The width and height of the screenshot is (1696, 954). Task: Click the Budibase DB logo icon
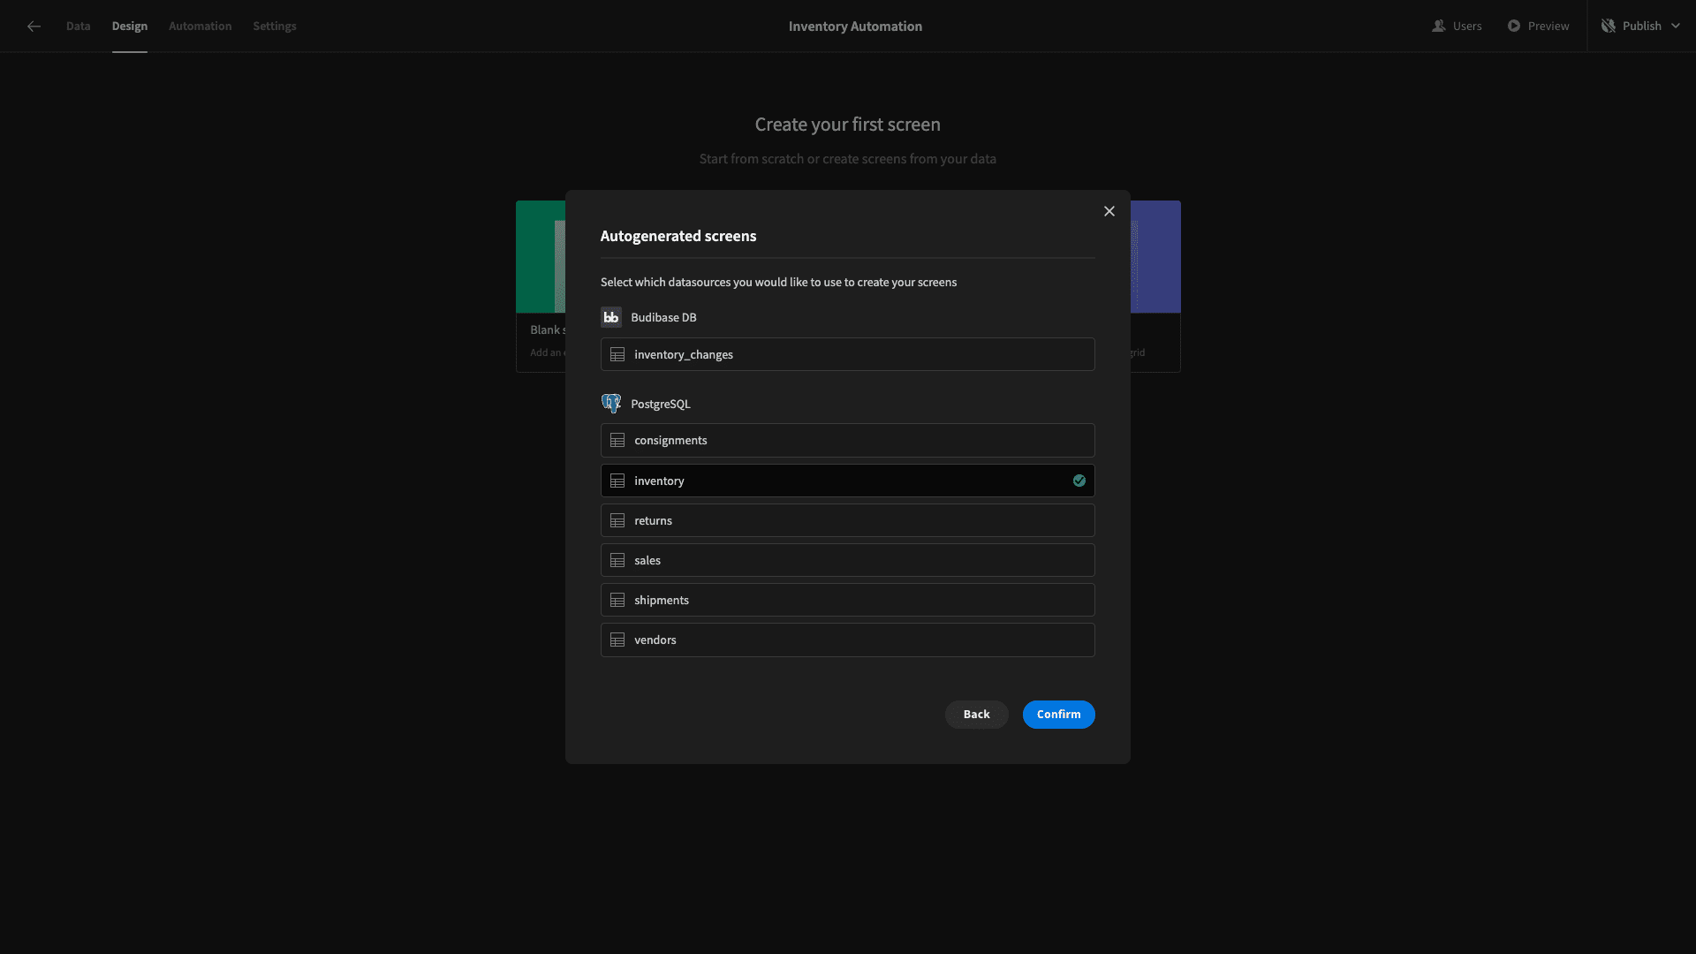click(x=611, y=317)
